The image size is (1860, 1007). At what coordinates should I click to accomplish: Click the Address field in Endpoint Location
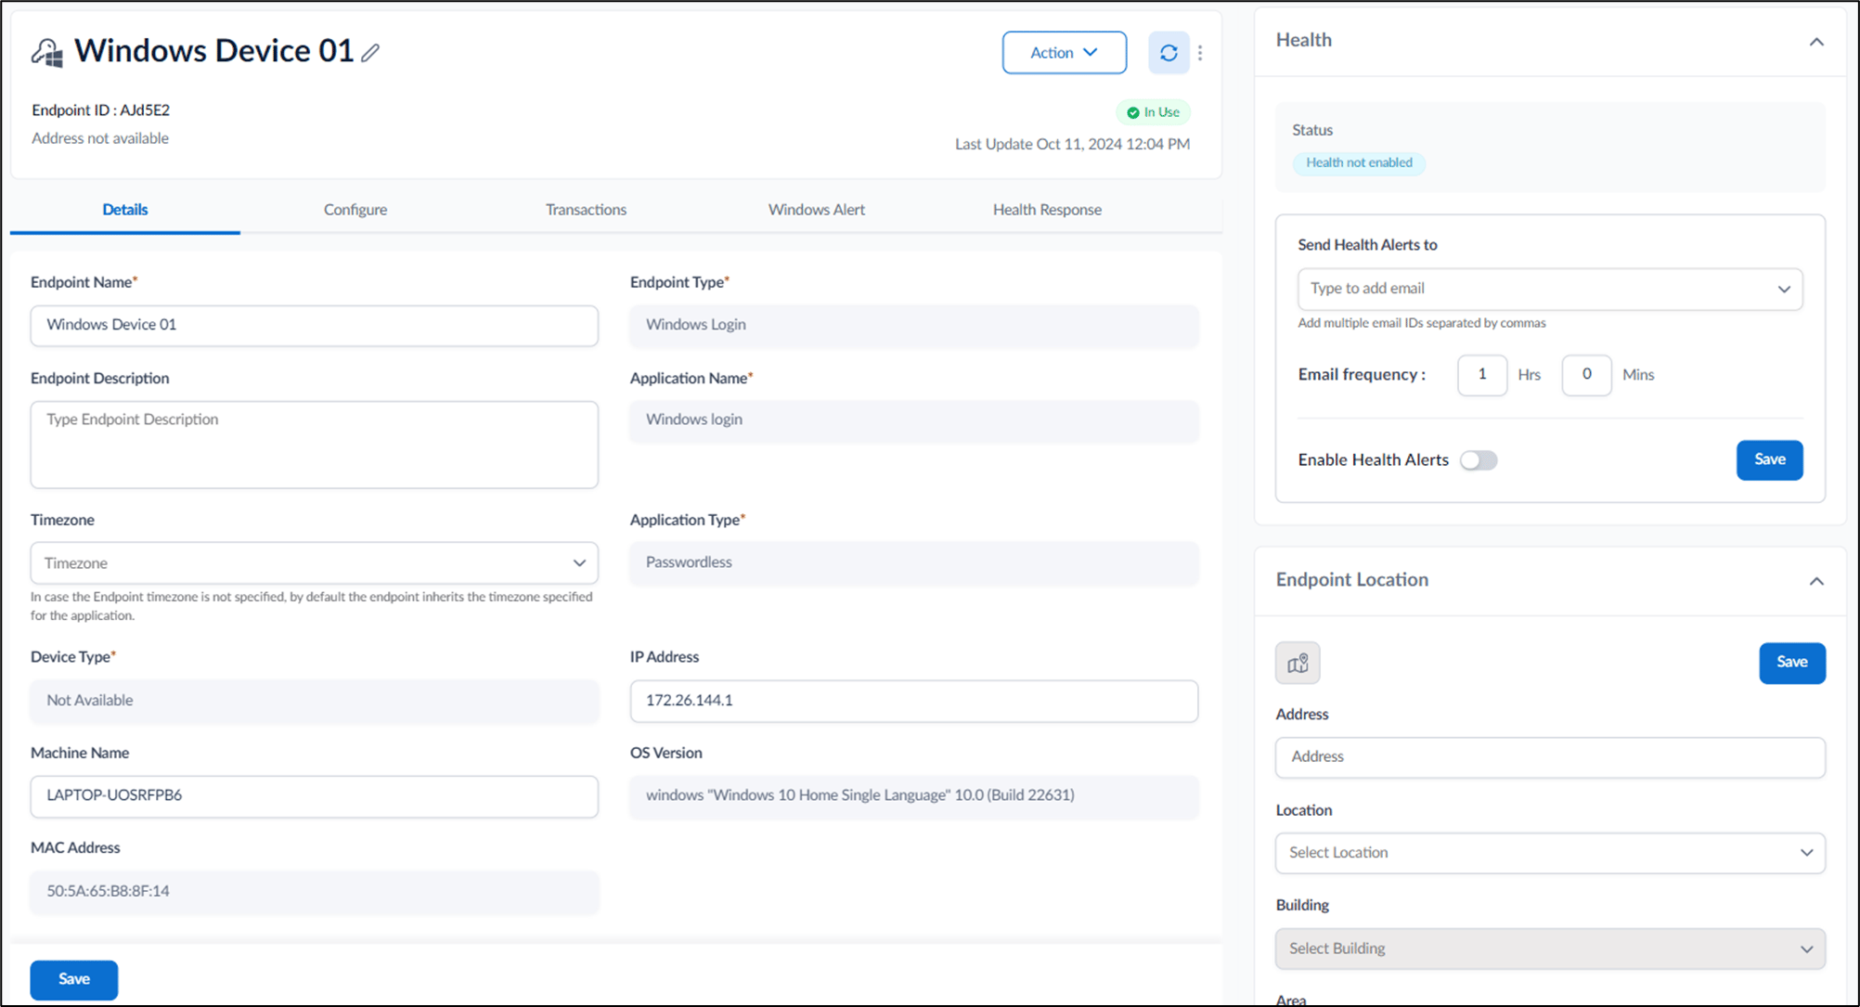[1550, 757]
